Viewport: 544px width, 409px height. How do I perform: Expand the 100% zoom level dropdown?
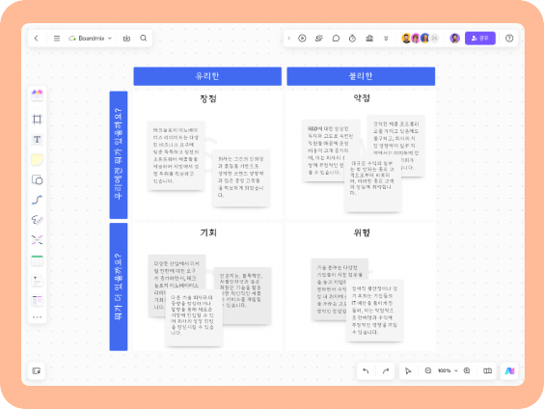click(448, 370)
